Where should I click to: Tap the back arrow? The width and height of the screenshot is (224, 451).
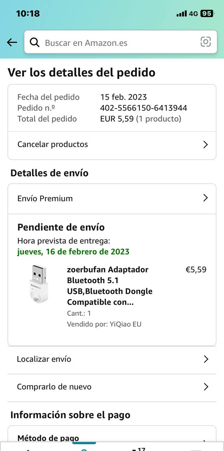tap(12, 43)
